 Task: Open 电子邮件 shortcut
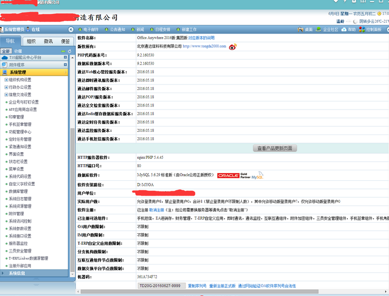88,30
